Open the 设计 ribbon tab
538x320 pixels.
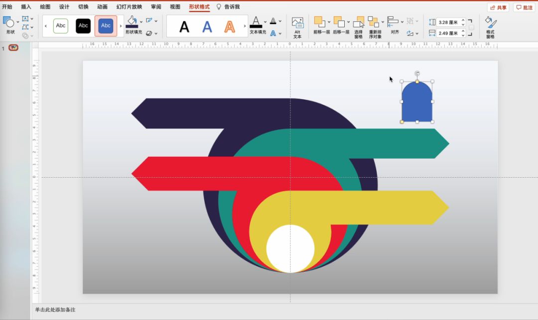click(64, 7)
